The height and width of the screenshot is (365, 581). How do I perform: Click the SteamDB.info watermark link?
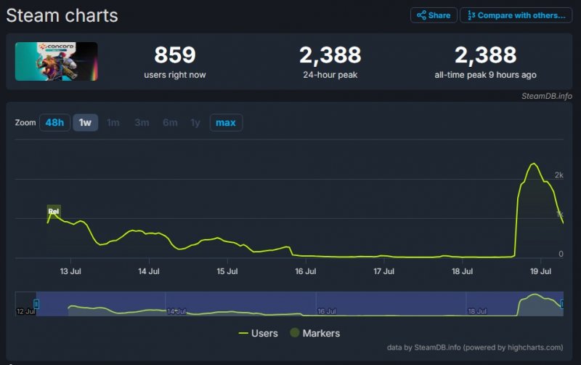point(547,96)
